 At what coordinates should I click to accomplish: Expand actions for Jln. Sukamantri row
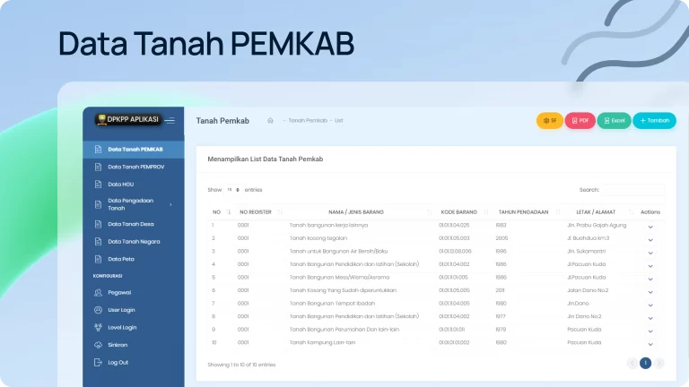tap(650, 254)
